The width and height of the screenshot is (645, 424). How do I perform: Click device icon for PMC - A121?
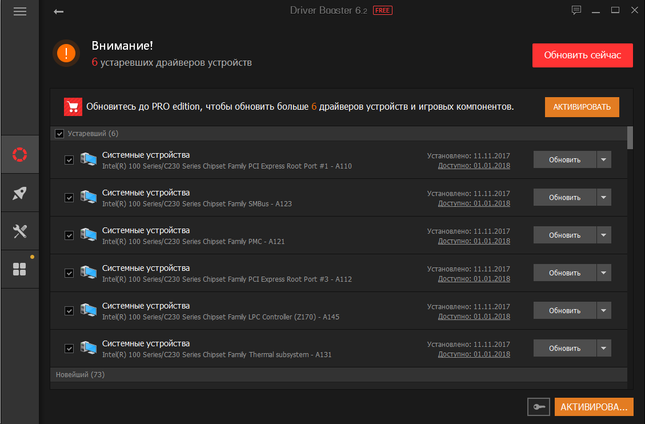point(88,235)
